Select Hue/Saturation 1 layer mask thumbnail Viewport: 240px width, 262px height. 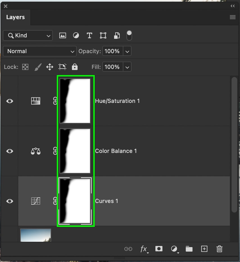75,101
